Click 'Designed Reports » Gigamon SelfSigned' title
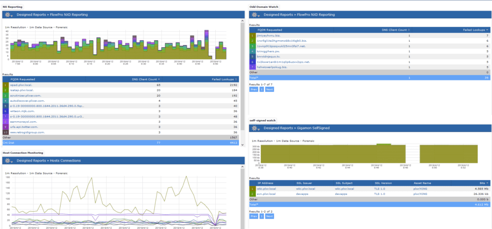492x229 pixels. point(296,128)
